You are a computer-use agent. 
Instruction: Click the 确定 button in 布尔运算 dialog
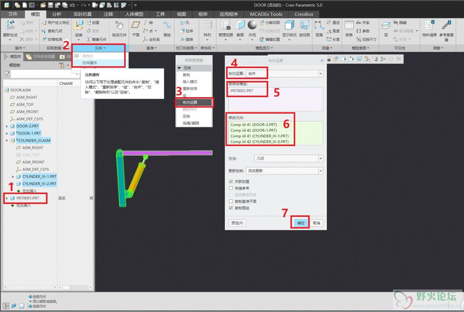click(x=301, y=223)
